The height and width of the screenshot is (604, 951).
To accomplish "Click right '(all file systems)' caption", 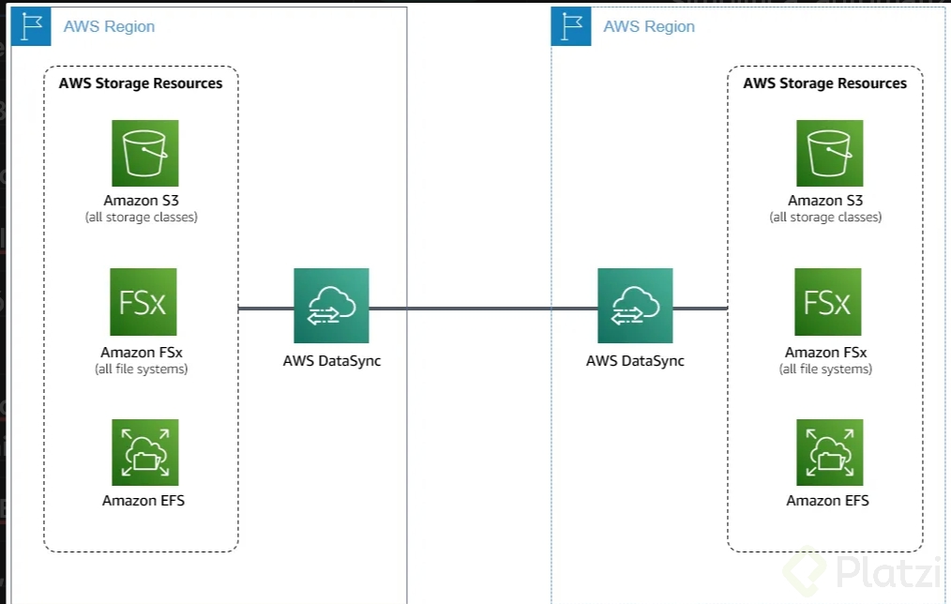I will pos(825,369).
